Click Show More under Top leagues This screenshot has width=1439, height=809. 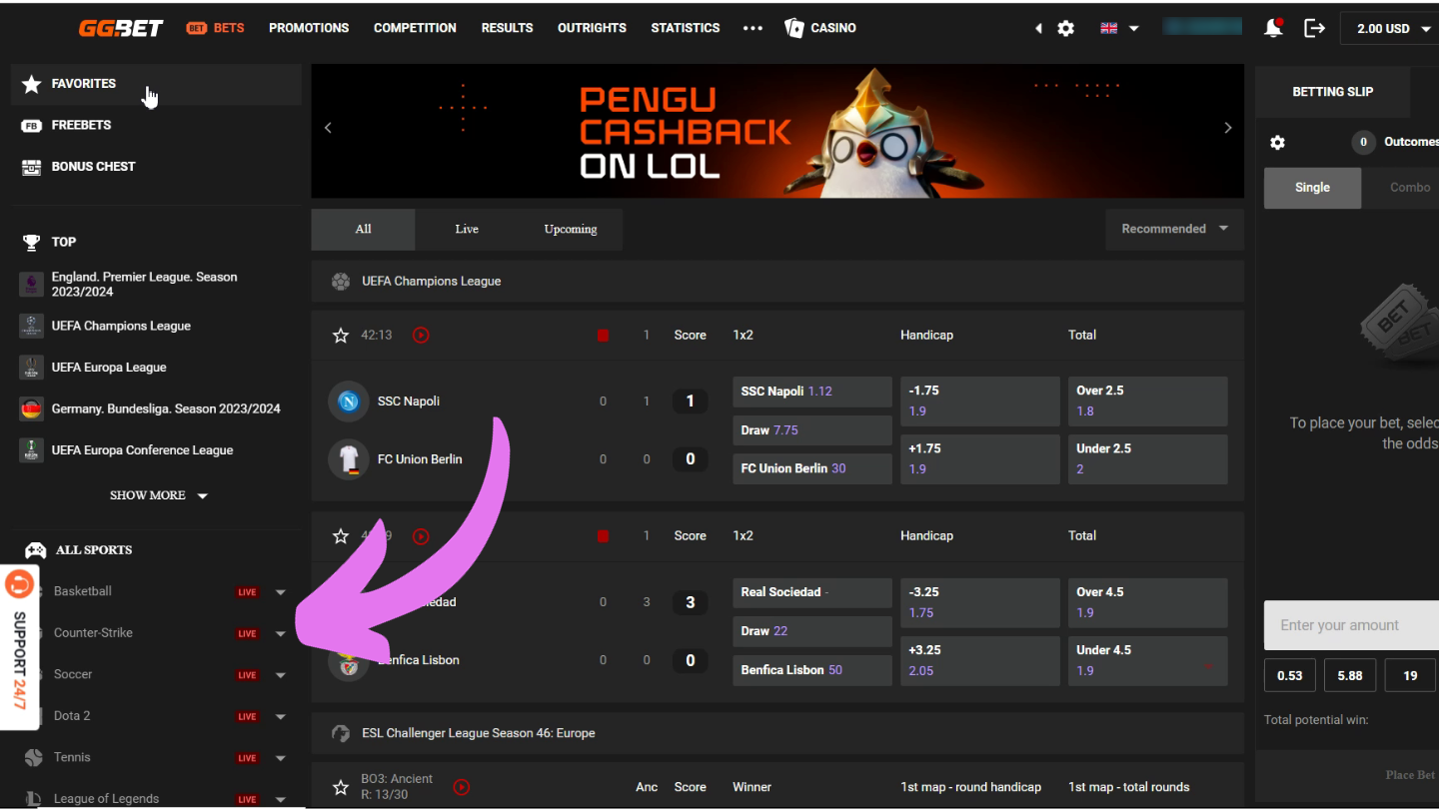pos(159,495)
